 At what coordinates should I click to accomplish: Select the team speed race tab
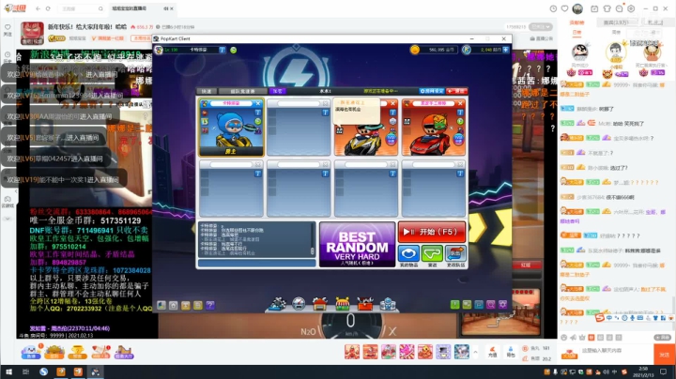242,91
